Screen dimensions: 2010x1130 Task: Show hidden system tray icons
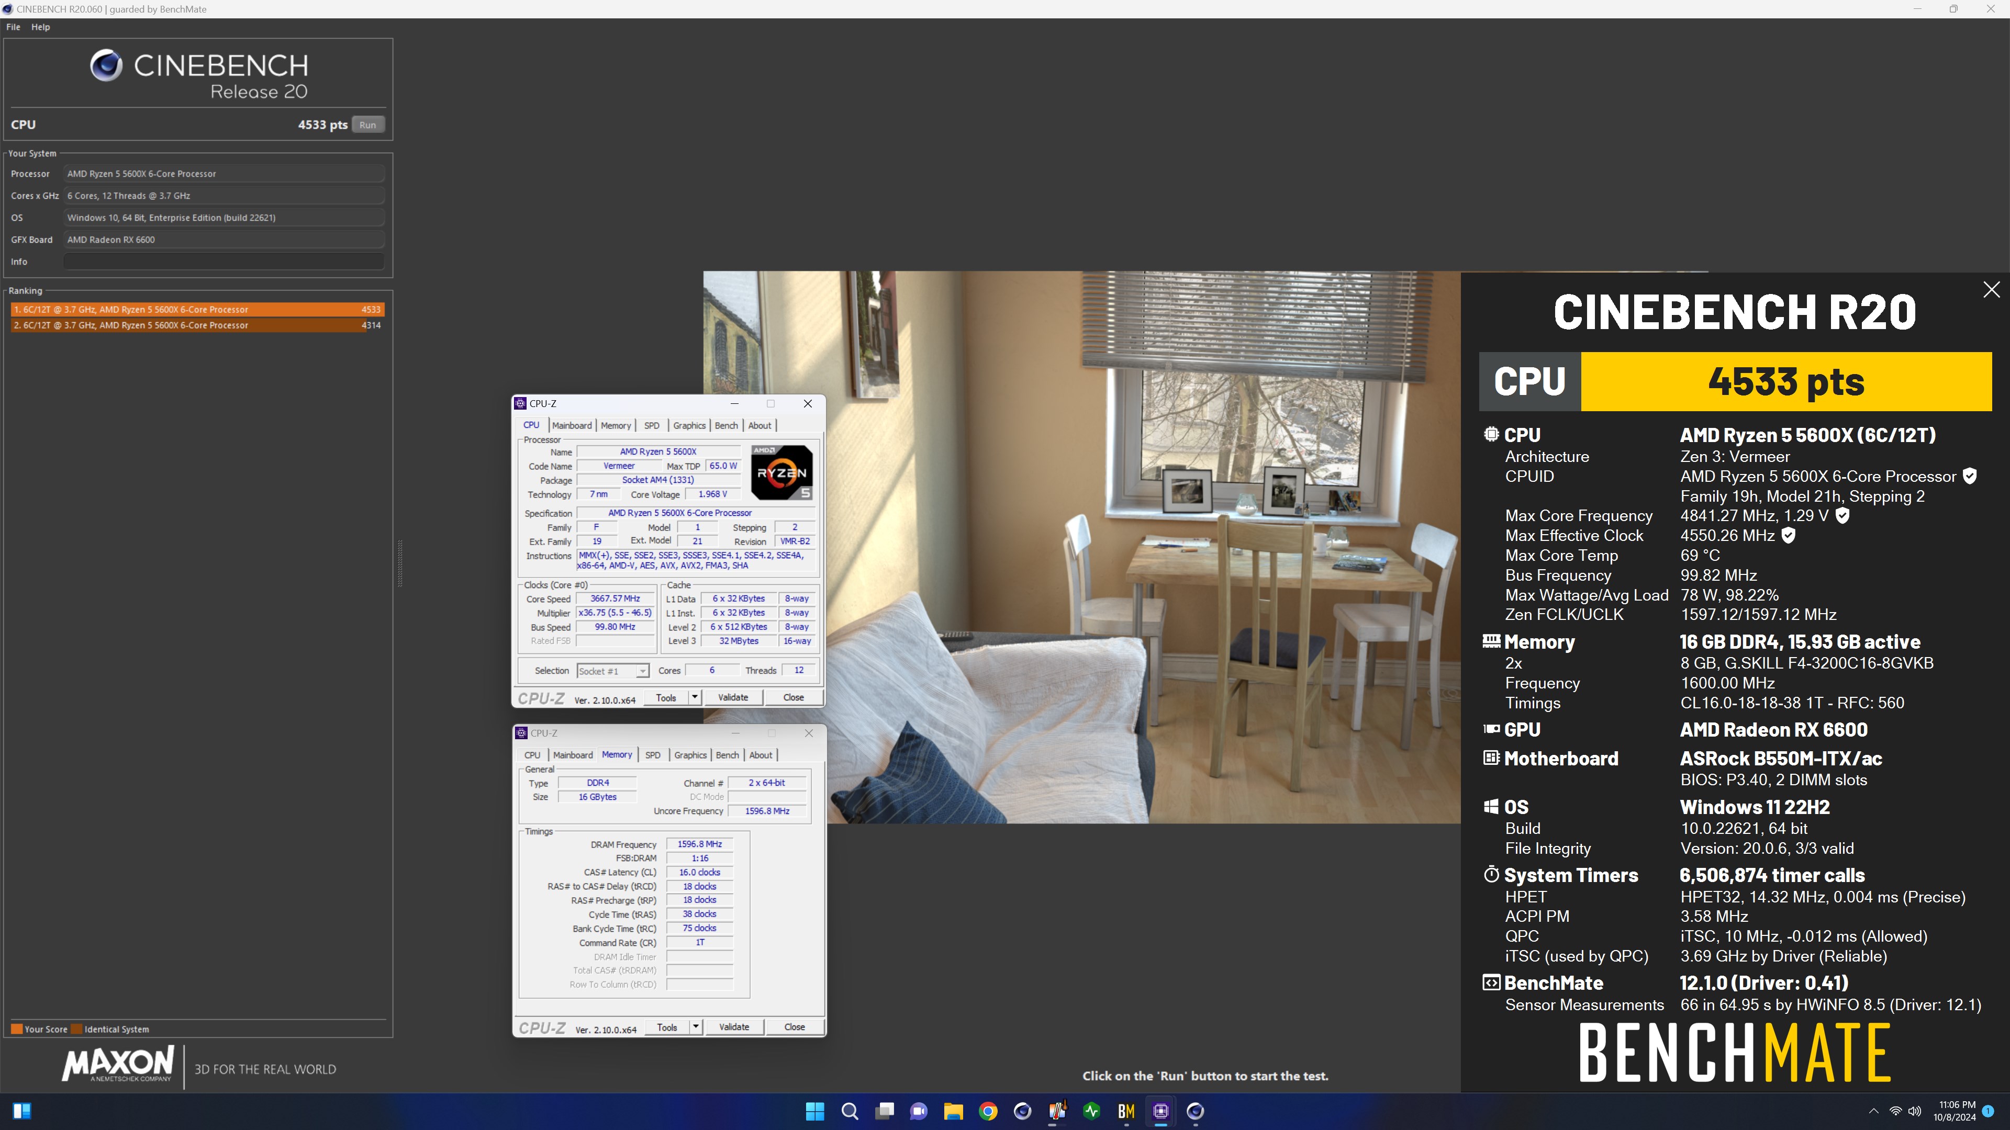coord(1873,1111)
